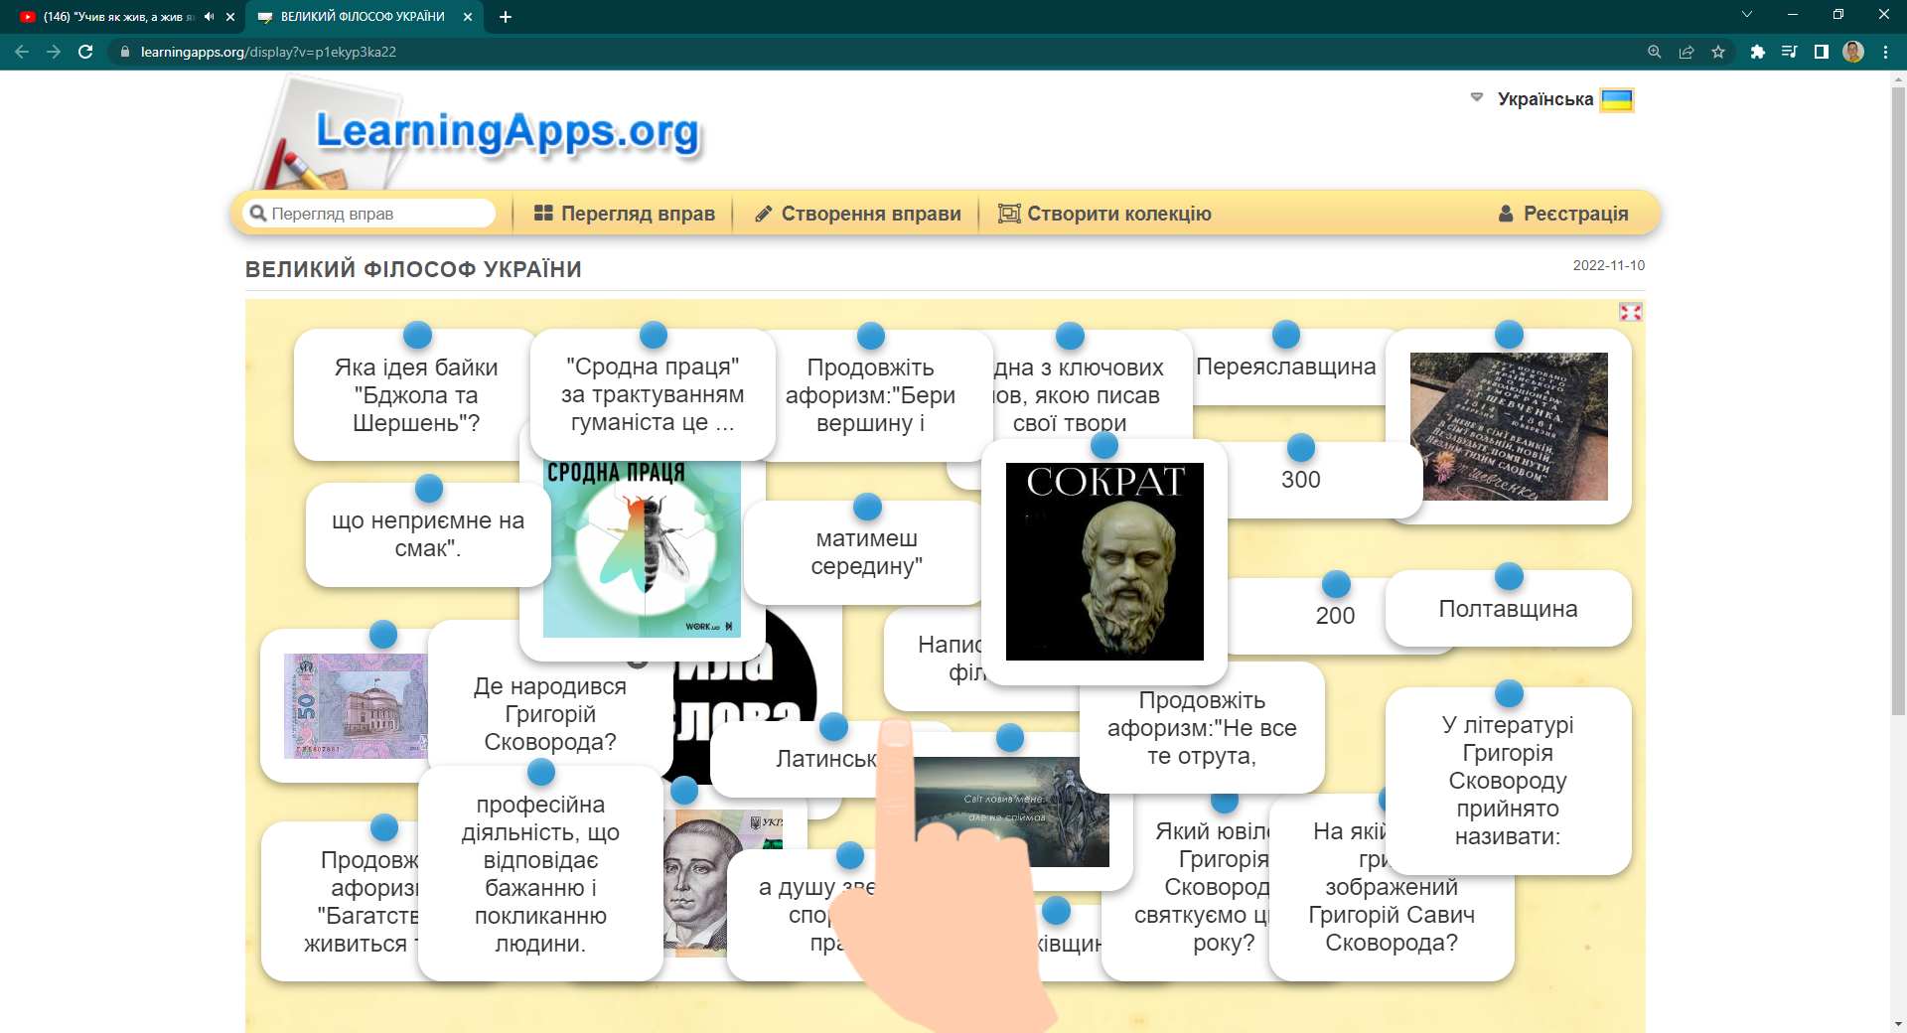
Task: Open Chrome's three-dot menu
Action: [x=1885, y=52]
